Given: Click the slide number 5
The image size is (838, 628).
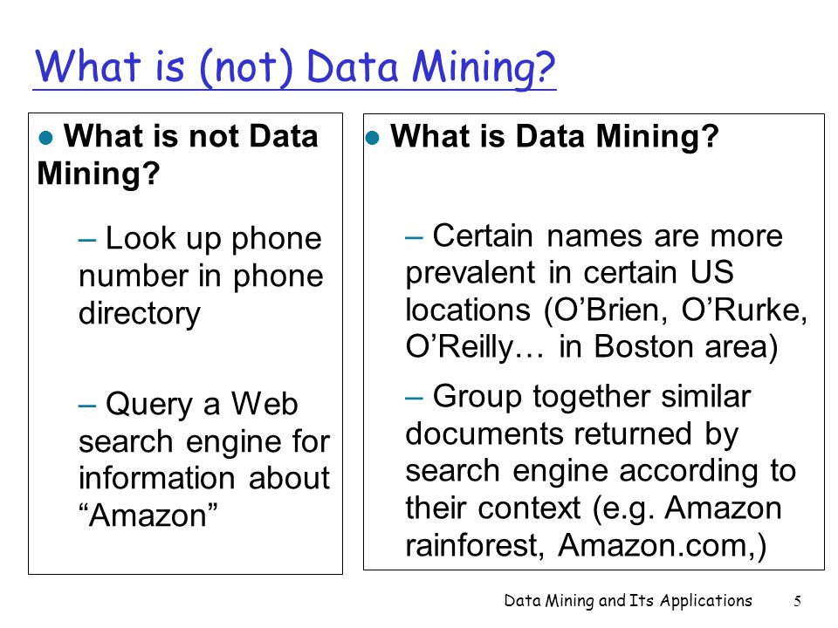Looking at the screenshot, I should click(797, 601).
